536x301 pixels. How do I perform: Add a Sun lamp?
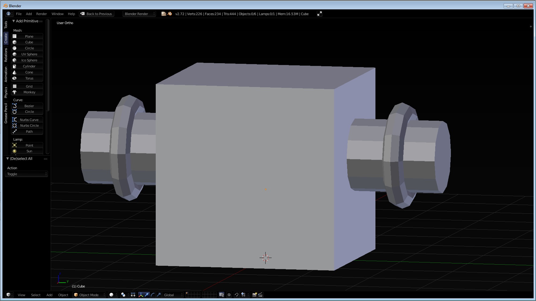pyautogui.click(x=27, y=151)
